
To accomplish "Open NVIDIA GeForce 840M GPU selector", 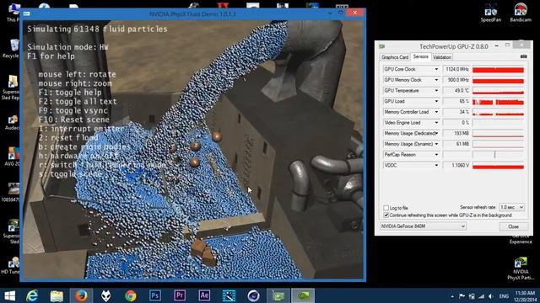I will pyautogui.click(x=423, y=226).
